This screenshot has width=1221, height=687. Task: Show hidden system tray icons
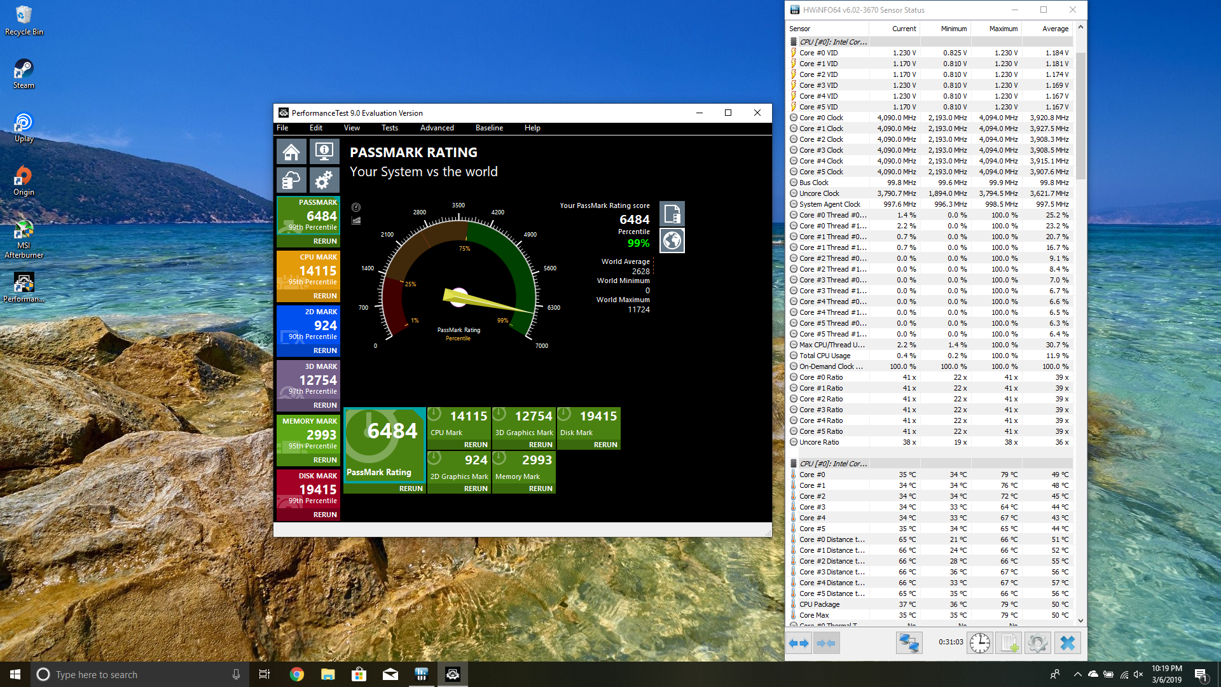click(1077, 674)
